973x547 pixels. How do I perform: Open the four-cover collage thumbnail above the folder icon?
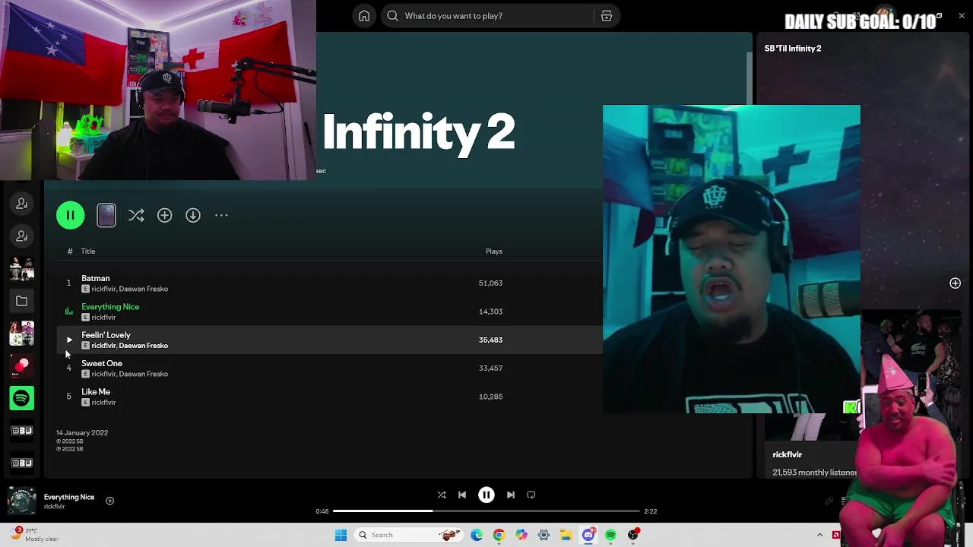[x=21, y=269]
